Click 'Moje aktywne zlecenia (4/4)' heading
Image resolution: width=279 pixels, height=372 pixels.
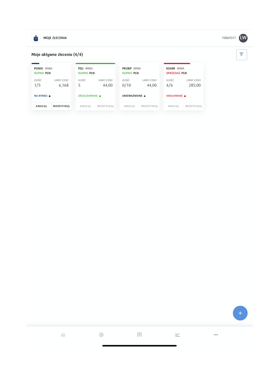(57, 54)
